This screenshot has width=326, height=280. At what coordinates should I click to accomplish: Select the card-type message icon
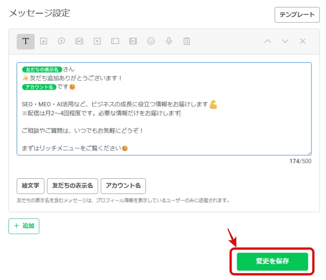pos(115,41)
